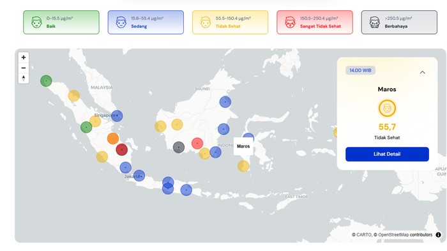The height and width of the screenshot is (251, 447).
Task: Select the green Baik legend card
Action: 61,22
